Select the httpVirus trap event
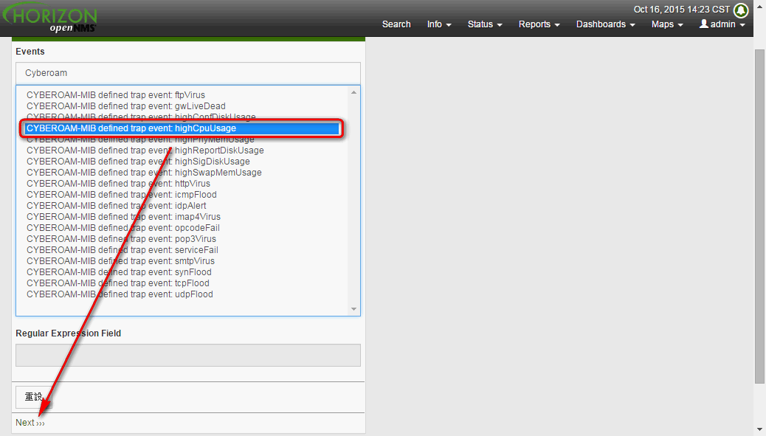The height and width of the screenshot is (436, 766). [x=118, y=184]
